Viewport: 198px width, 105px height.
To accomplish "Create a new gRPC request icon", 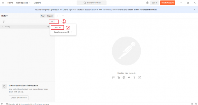I will pyautogui.click(x=134, y=77).
